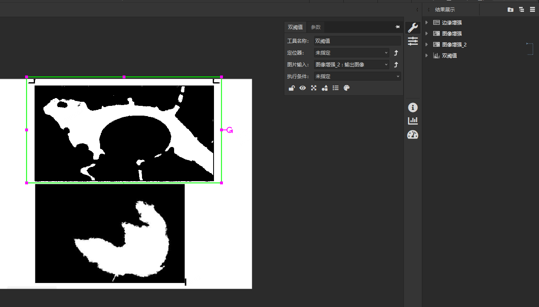The height and width of the screenshot is (307, 539).
Task: Open the 图片输入 dropdown
Action: coord(351,64)
